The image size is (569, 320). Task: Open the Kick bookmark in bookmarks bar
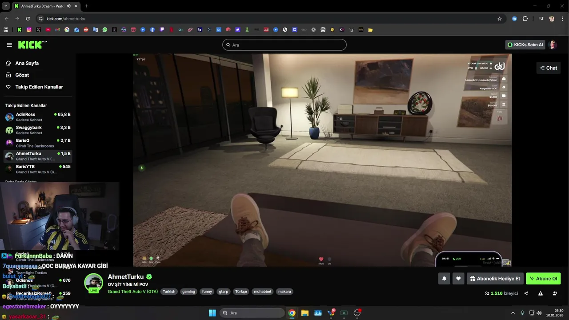(19, 30)
